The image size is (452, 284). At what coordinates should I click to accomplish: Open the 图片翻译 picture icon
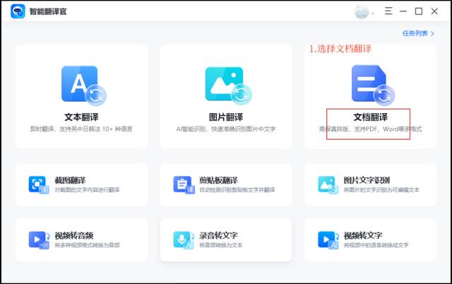click(228, 86)
